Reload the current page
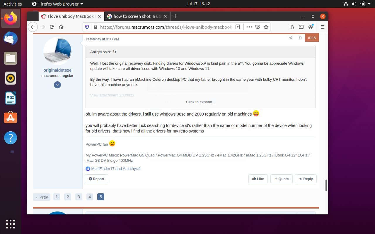 pos(52,27)
